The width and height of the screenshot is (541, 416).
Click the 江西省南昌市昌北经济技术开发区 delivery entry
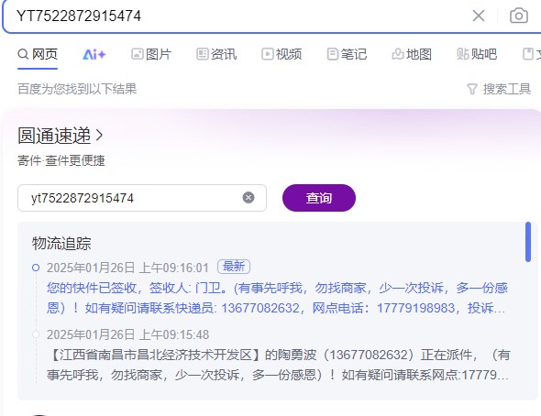click(x=278, y=365)
